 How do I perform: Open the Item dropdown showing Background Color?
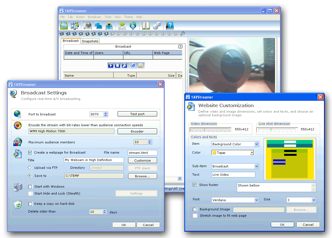point(235,144)
